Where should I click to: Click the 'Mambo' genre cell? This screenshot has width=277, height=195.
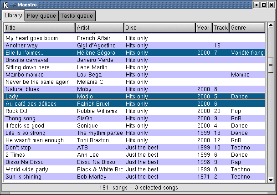point(240,75)
